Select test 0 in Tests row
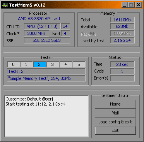The image size is (144, 142). tap(14, 64)
